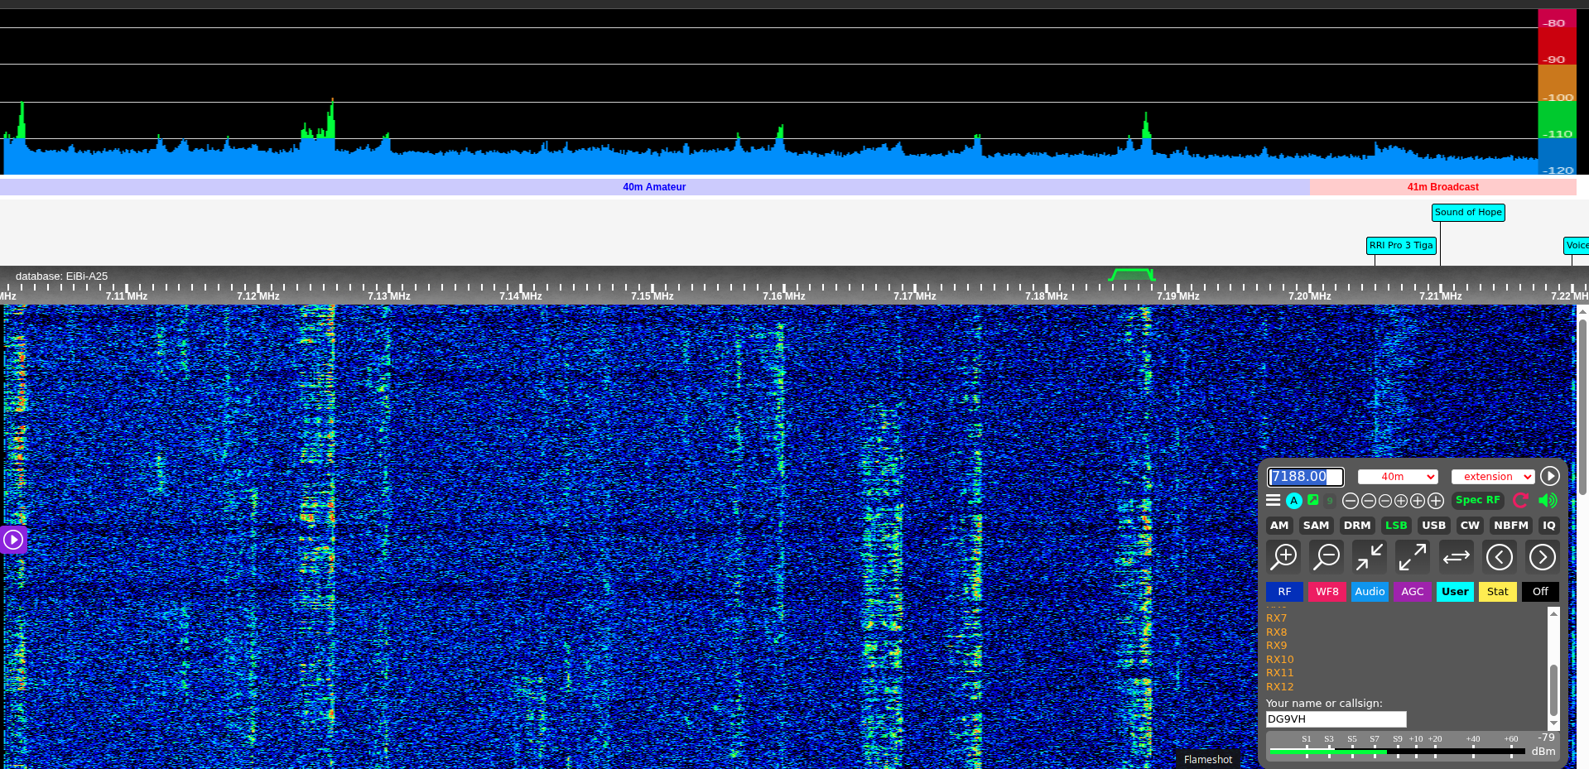Toggle the Spec RF spectrum display
This screenshot has height=769, width=1589.
click(1478, 500)
